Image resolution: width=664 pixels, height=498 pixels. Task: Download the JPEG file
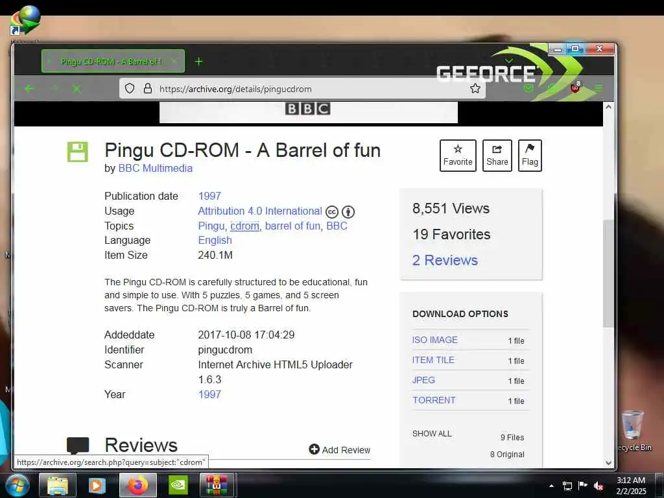(423, 380)
